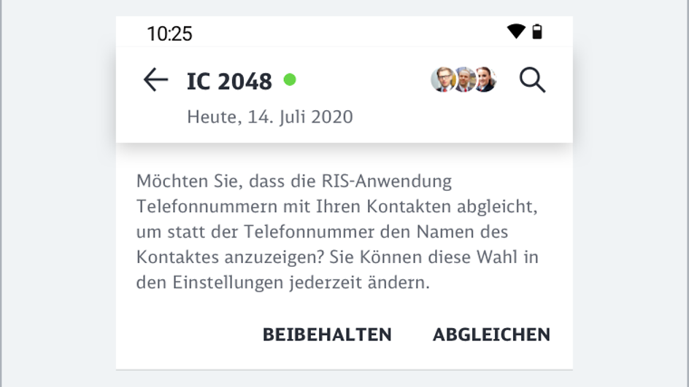Screen dimensions: 689x387
Task: Tap the back arrow
Action: [x=155, y=80]
